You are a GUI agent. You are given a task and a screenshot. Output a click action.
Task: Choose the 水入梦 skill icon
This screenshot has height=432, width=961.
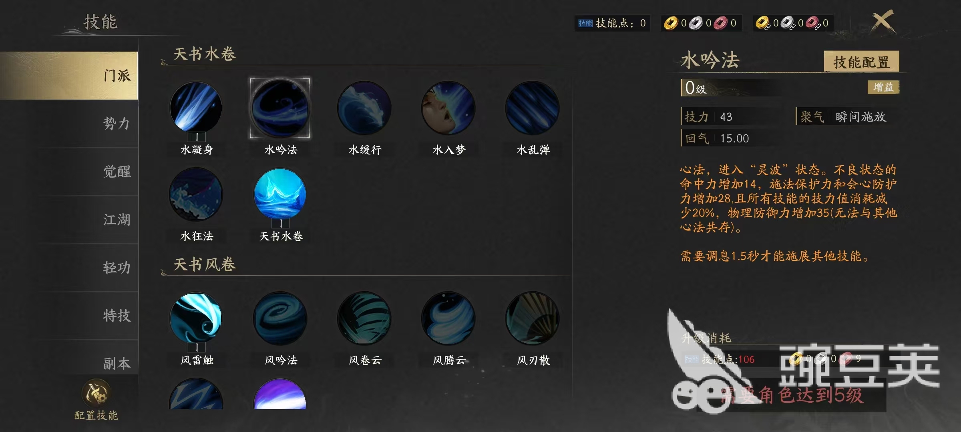point(448,108)
